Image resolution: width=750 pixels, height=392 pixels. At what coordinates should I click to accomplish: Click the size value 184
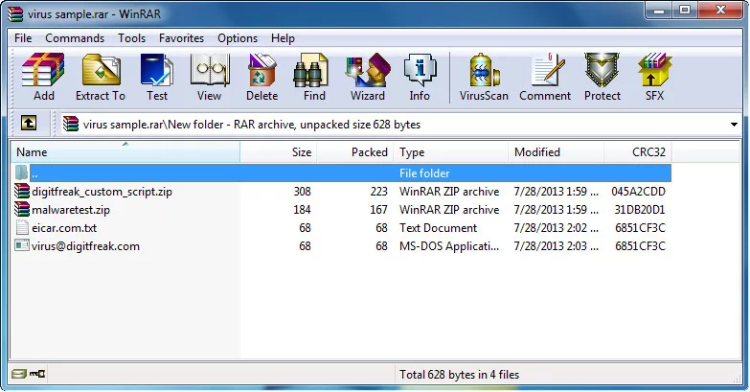click(x=302, y=209)
